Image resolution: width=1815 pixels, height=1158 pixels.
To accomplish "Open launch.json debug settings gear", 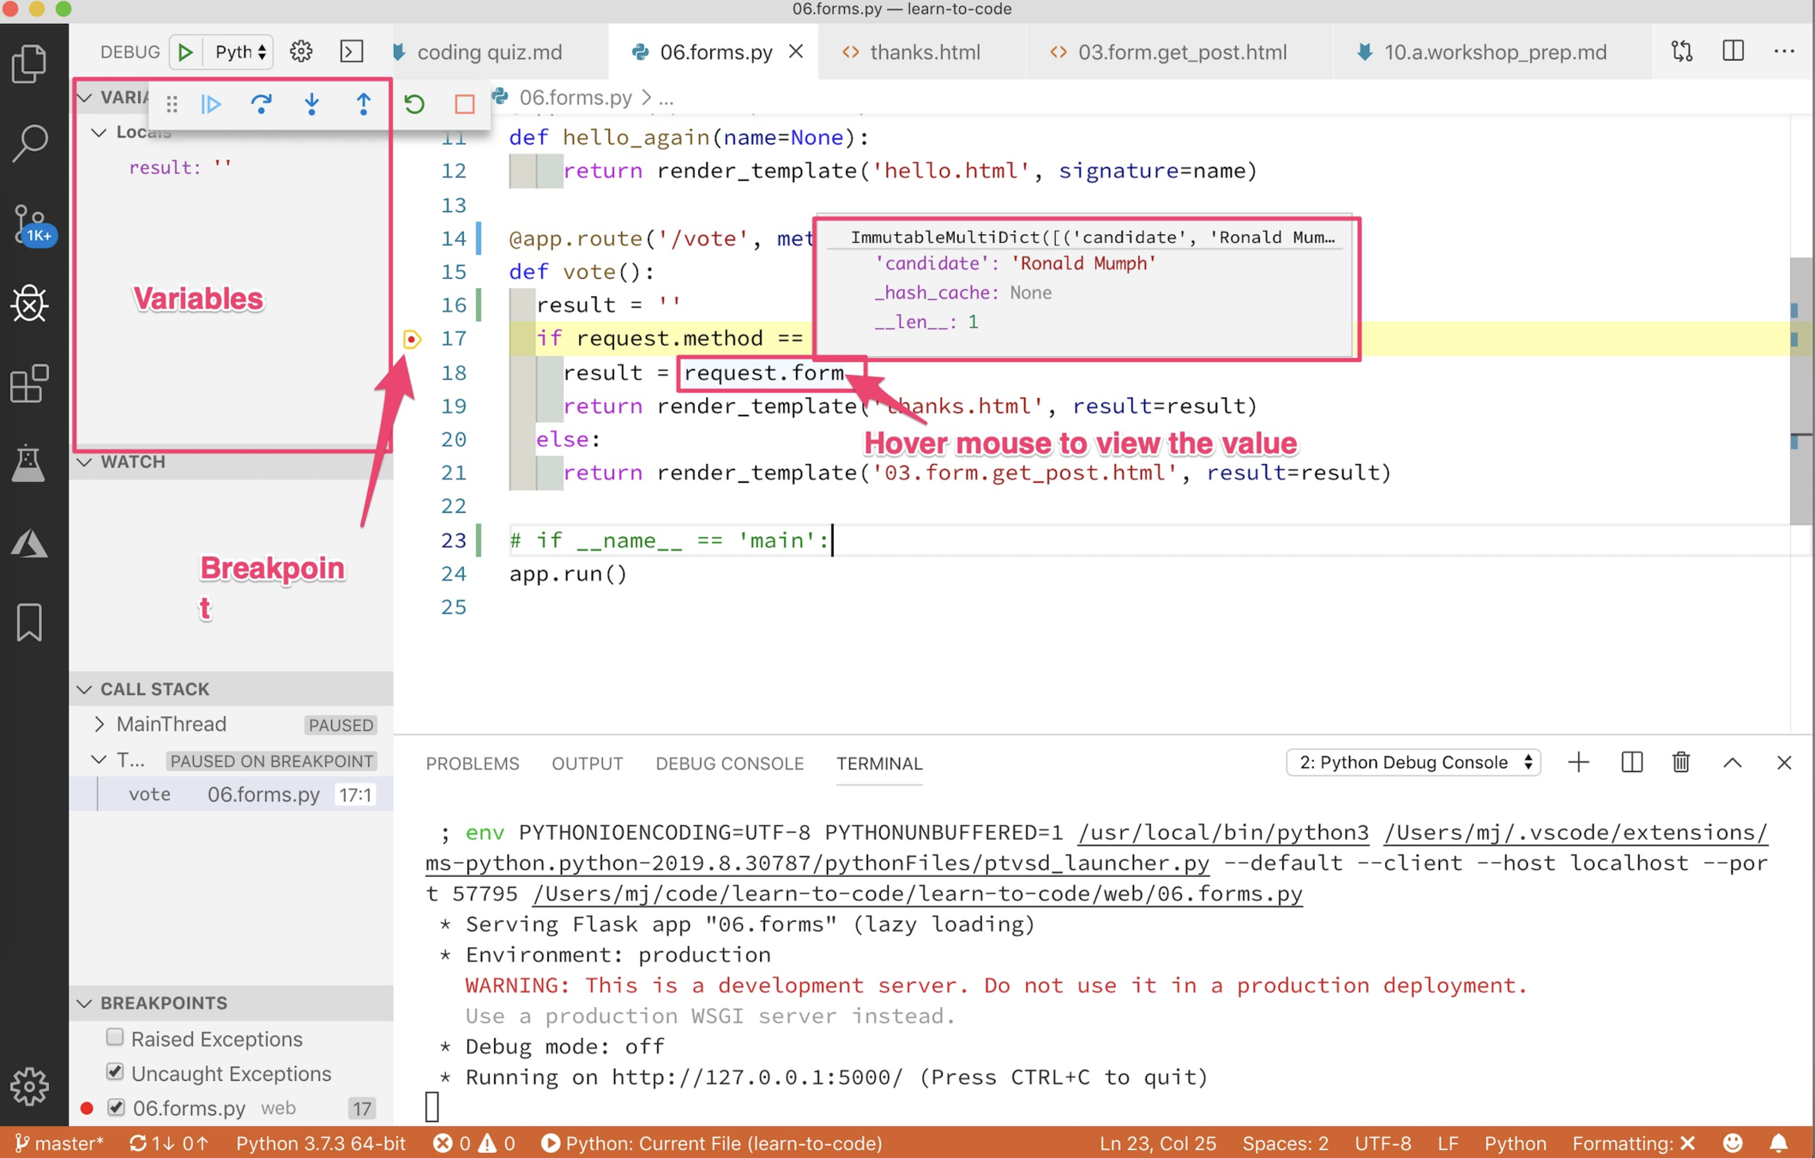I will 301,51.
